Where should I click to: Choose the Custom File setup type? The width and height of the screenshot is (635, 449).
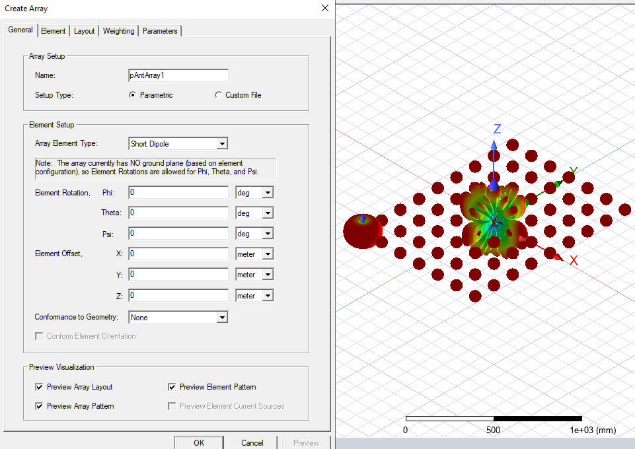coord(218,94)
